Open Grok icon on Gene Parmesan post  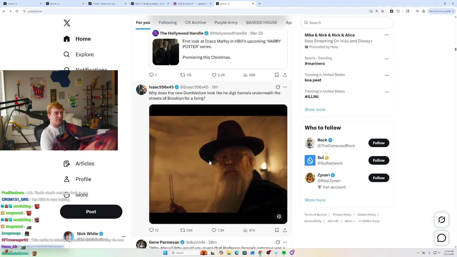pyautogui.click(x=278, y=242)
